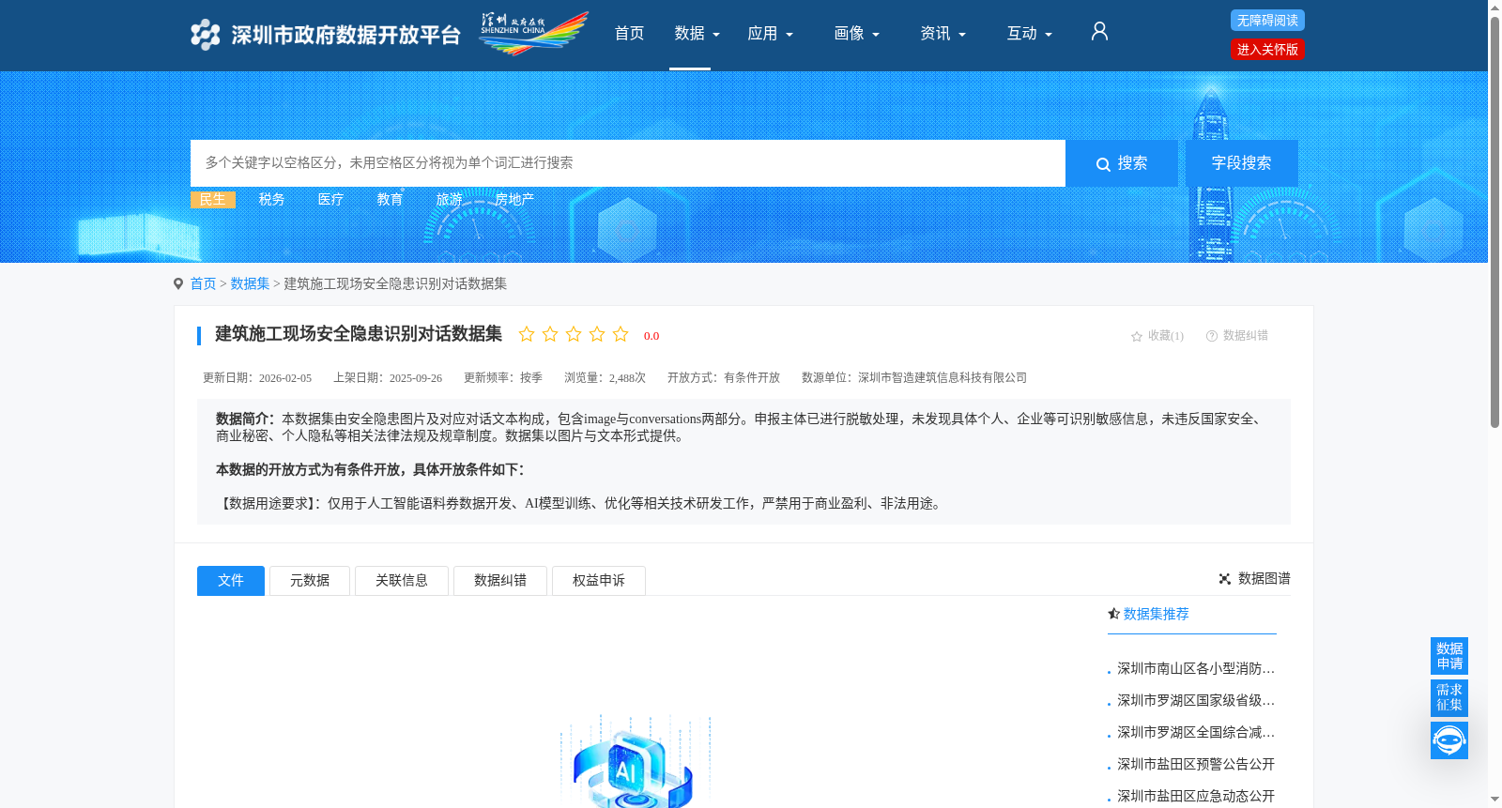Click the 收藏(1) favorite star icon
The height and width of the screenshot is (808, 1502).
tap(1137, 336)
